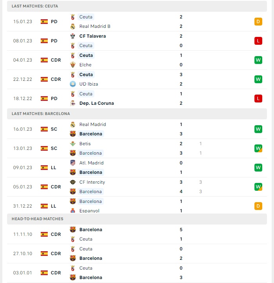Screen dimensions: 274x283
Task: Click the Last Matches: Barcelona section header
Action: pyautogui.click(x=137, y=114)
